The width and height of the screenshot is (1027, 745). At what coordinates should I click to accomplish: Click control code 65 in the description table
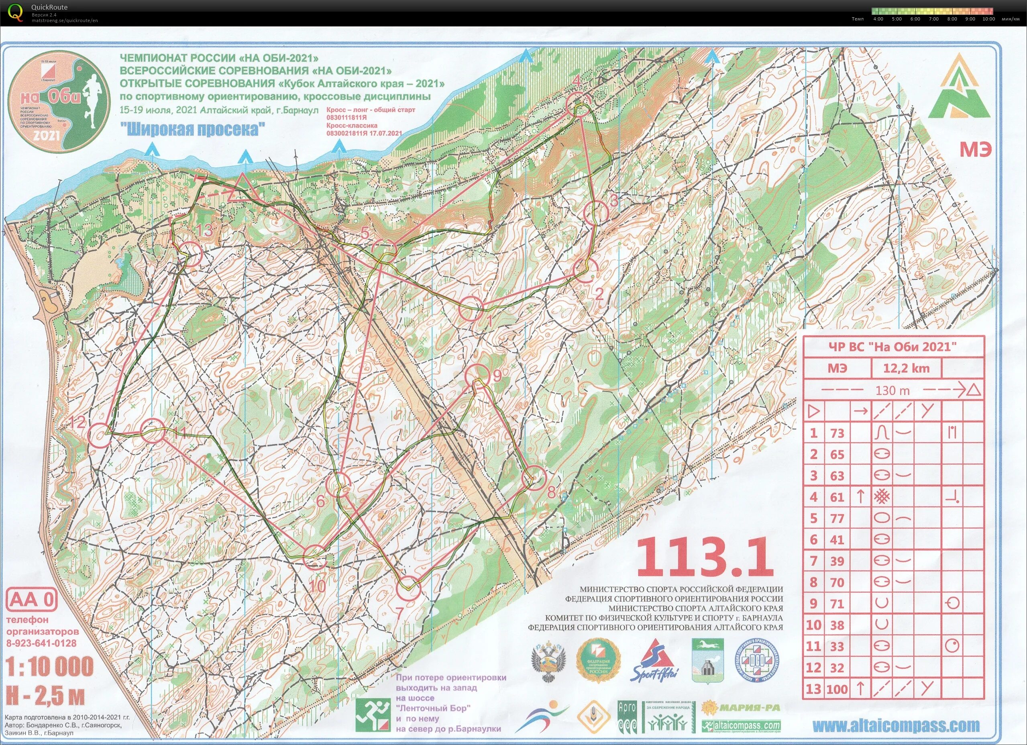(x=837, y=454)
